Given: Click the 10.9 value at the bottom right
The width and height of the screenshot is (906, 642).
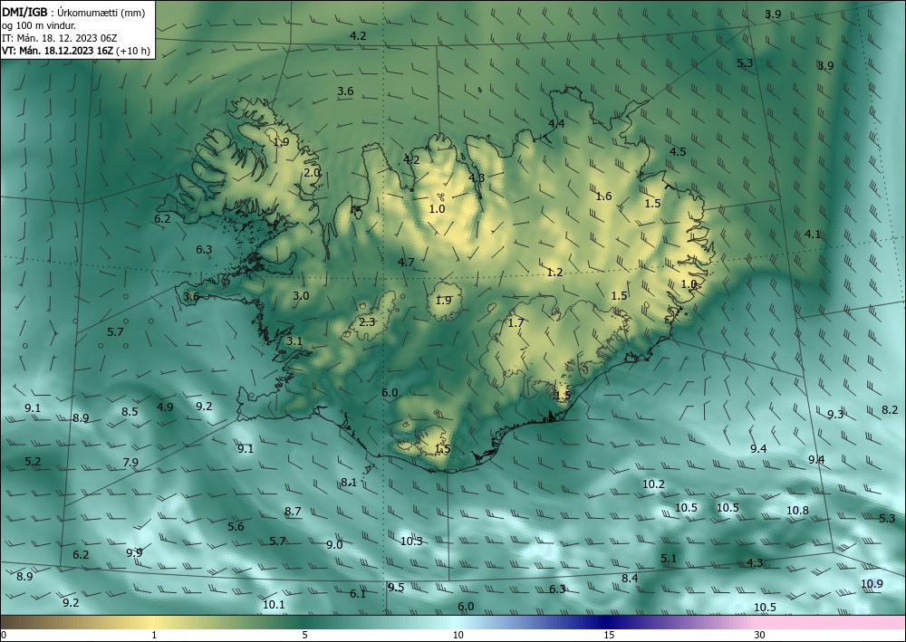Looking at the screenshot, I should pyautogui.click(x=872, y=584).
